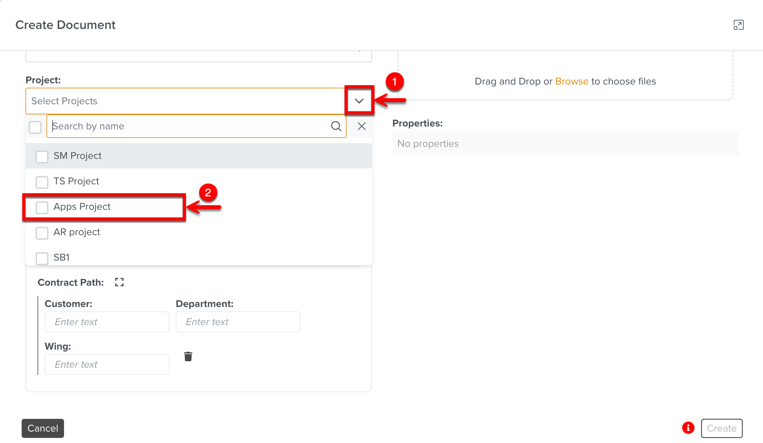
Task: Click the Create button
Action: click(721, 428)
